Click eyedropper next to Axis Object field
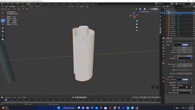Viewport: 195px width, 110px height. tap(191, 58)
